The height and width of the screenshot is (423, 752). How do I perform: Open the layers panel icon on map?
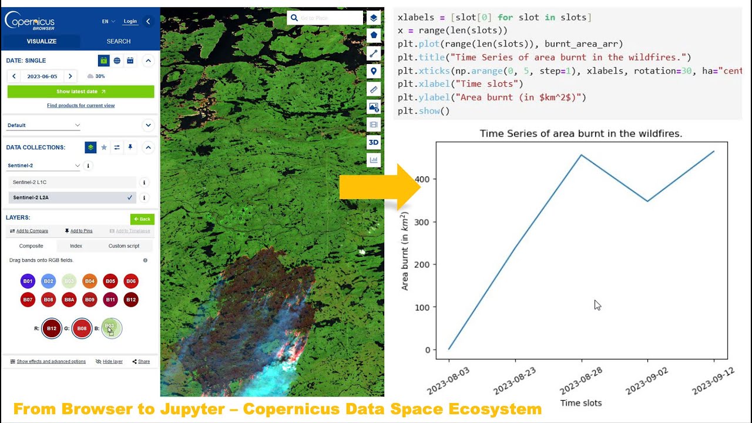tap(374, 18)
